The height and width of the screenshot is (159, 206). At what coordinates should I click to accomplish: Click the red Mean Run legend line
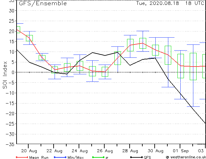point(22,157)
